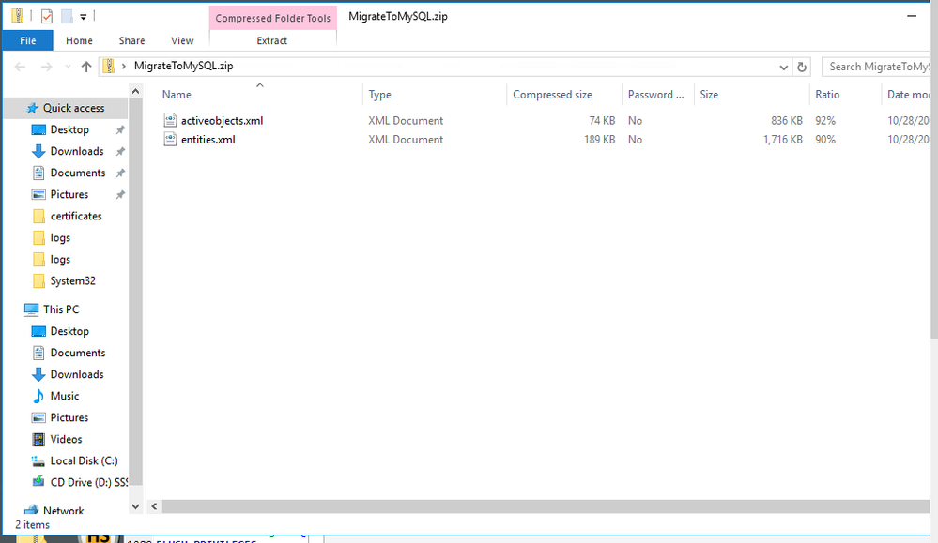
Task: Open Pictures under This PC
Action: pyautogui.click(x=69, y=417)
